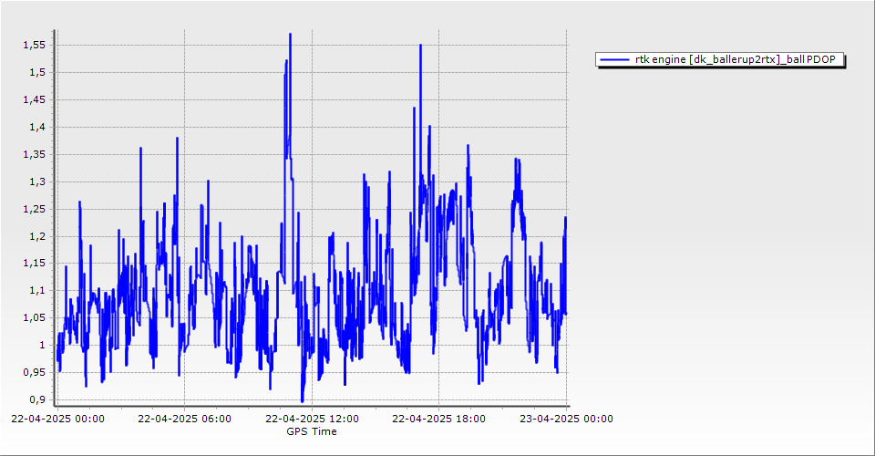
Task: Click the 0,9 y-axis value
Action: (x=36, y=399)
